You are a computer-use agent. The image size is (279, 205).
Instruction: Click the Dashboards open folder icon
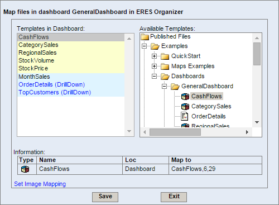click(x=165, y=77)
